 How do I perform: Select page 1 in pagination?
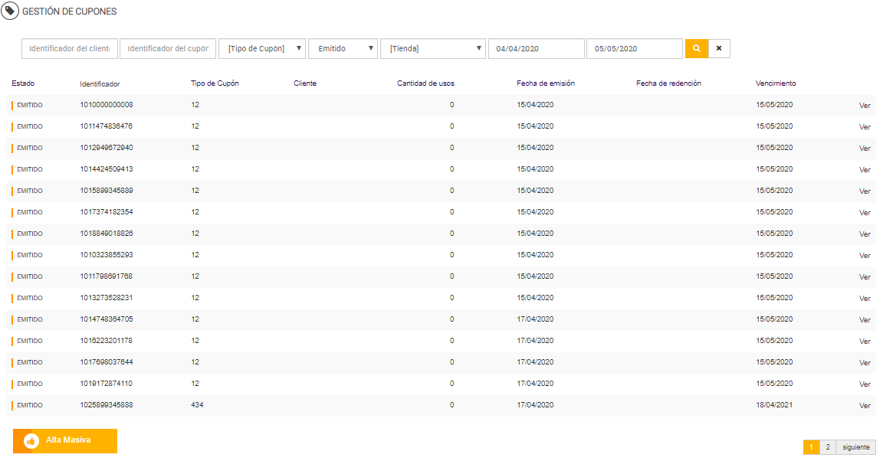[x=811, y=447]
